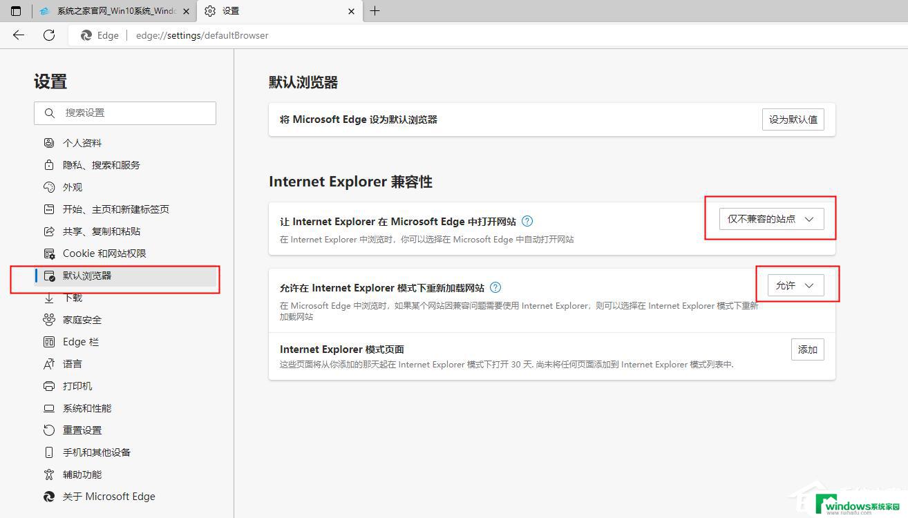Open the 仅不兼容的站点 dropdown

(772, 219)
